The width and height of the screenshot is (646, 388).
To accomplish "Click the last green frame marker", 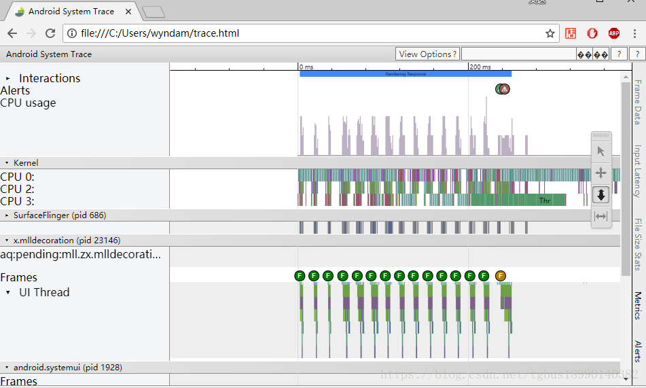I will coord(484,276).
